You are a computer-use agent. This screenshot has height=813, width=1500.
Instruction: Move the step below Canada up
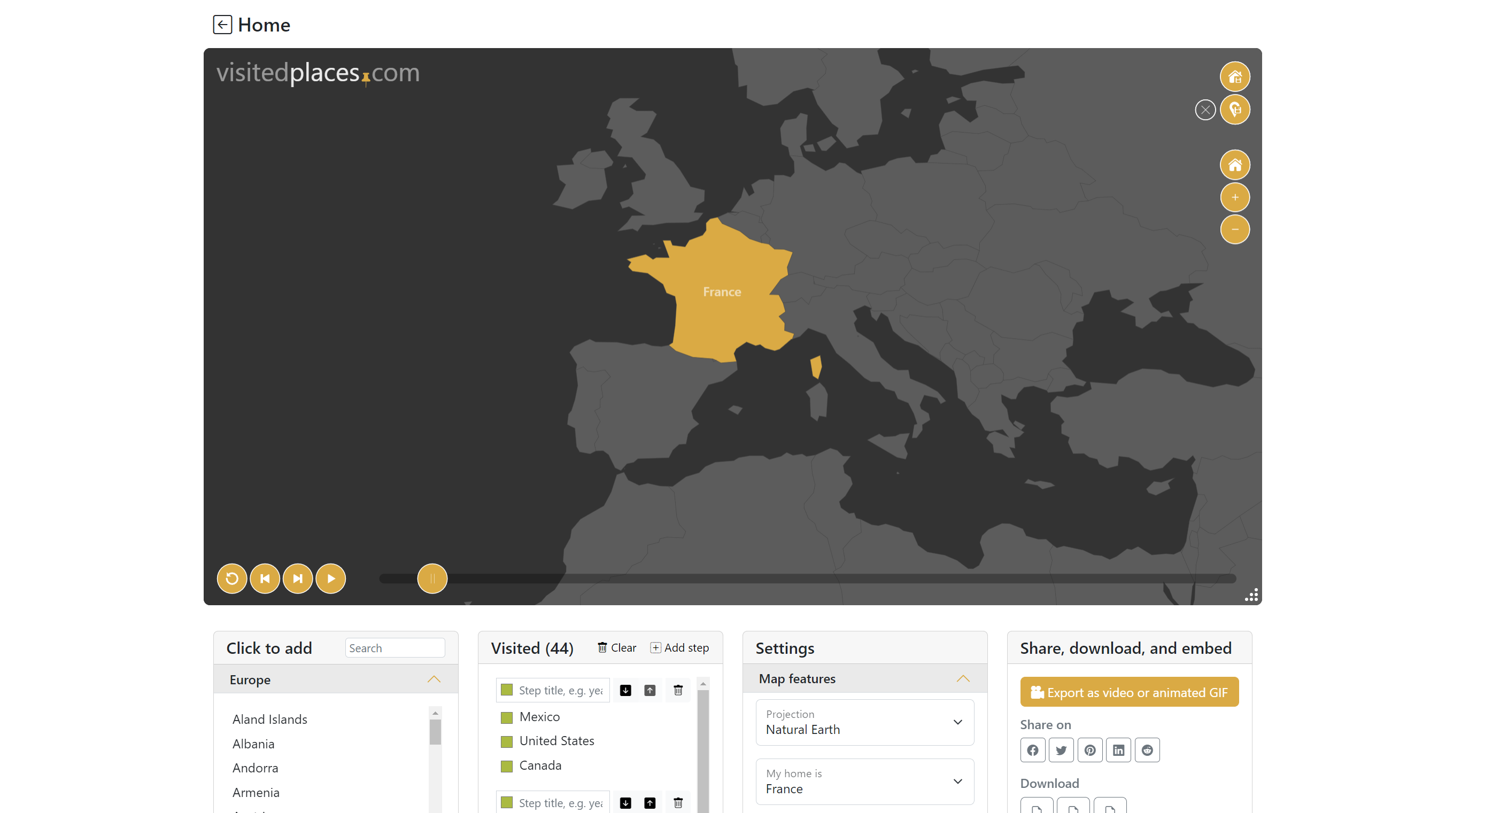tap(650, 803)
